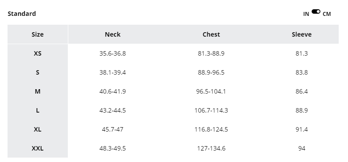The image size is (348, 162).
Task: Click the Size column header
Action: [x=38, y=34]
